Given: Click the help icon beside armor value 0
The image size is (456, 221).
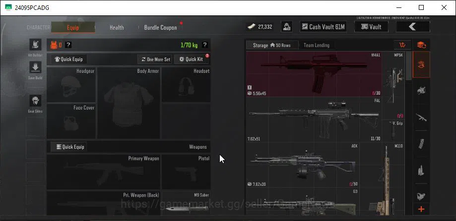Looking at the screenshot, I should (x=68, y=45).
